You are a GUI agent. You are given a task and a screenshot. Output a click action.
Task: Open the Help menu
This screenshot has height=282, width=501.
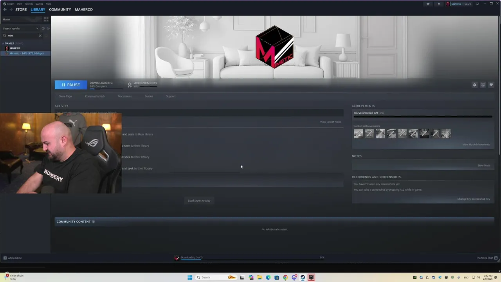(x=48, y=4)
